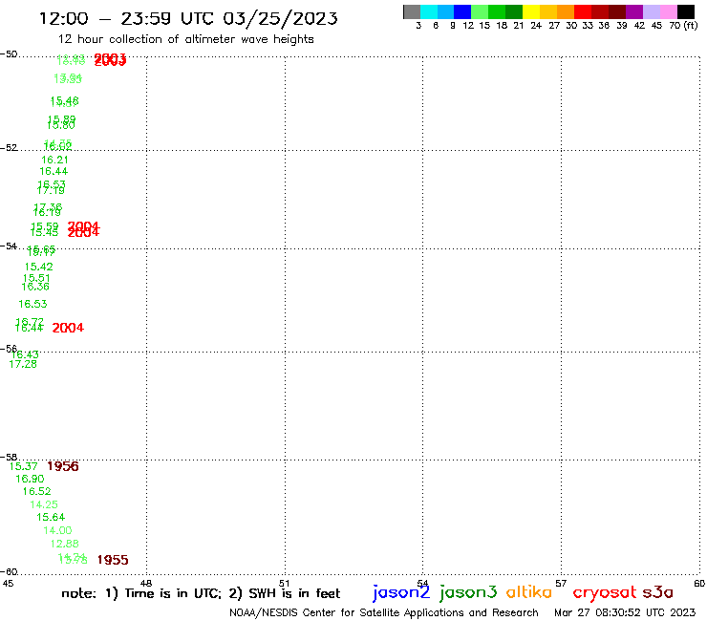Screen dimensions: 707x621
Task: Click the 'altika' satellite legend label
Action: [529, 591]
